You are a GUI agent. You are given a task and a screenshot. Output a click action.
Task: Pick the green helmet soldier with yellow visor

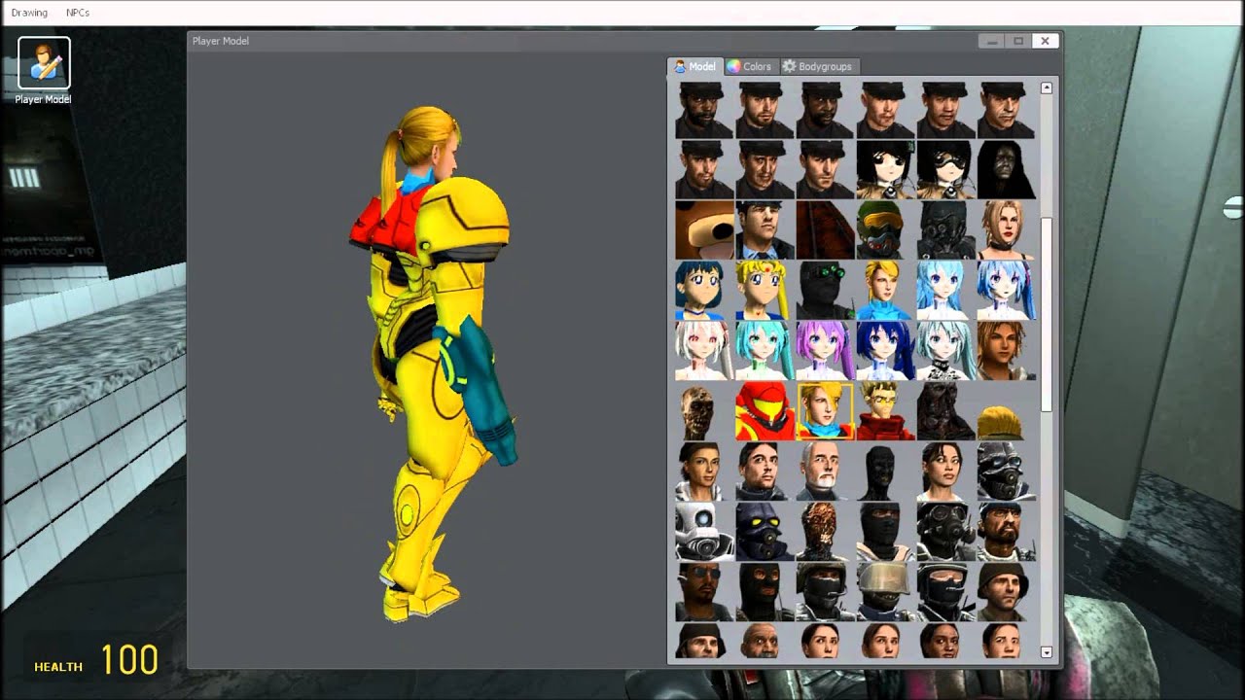point(885,229)
